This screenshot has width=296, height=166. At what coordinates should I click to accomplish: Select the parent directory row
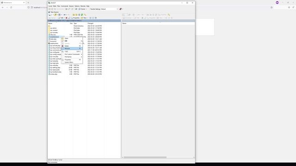tap(75, 26)
